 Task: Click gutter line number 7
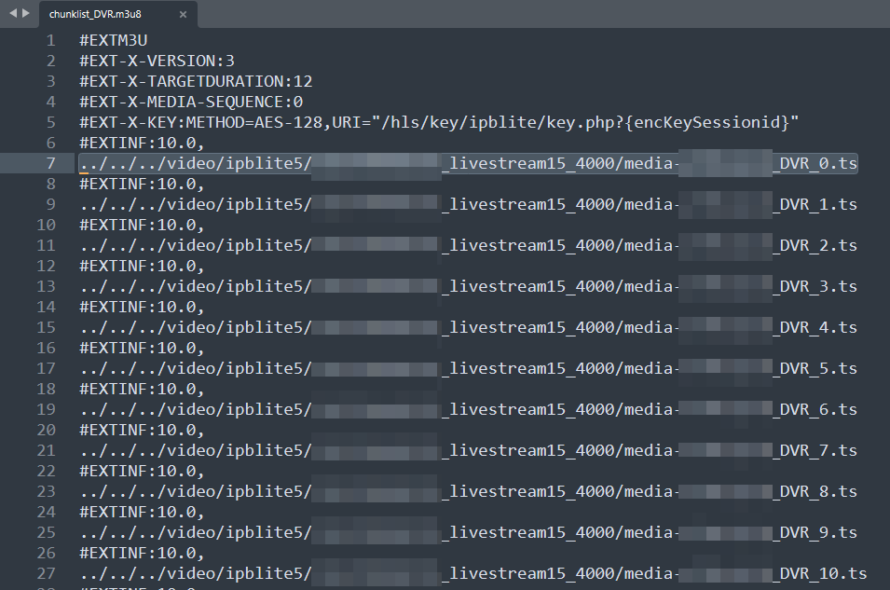click(x=51, y=163)
